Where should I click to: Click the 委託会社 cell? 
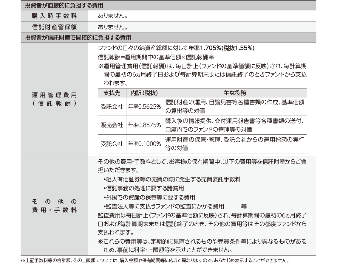112,107
